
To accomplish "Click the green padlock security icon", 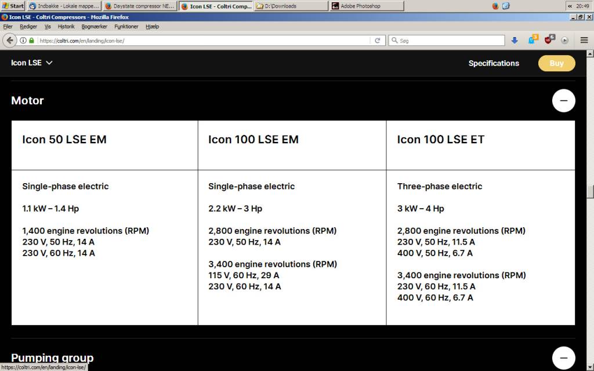I will (x=31, y=41).
